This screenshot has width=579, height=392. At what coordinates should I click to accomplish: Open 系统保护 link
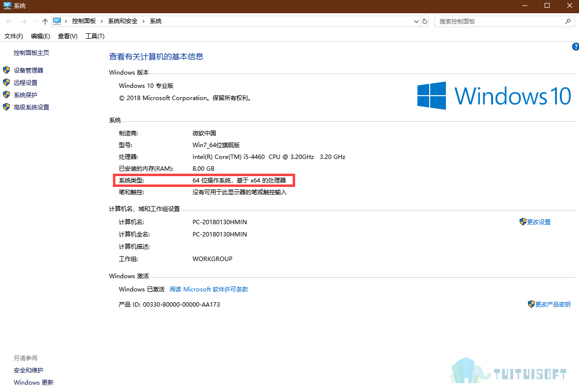click(26, 95)
